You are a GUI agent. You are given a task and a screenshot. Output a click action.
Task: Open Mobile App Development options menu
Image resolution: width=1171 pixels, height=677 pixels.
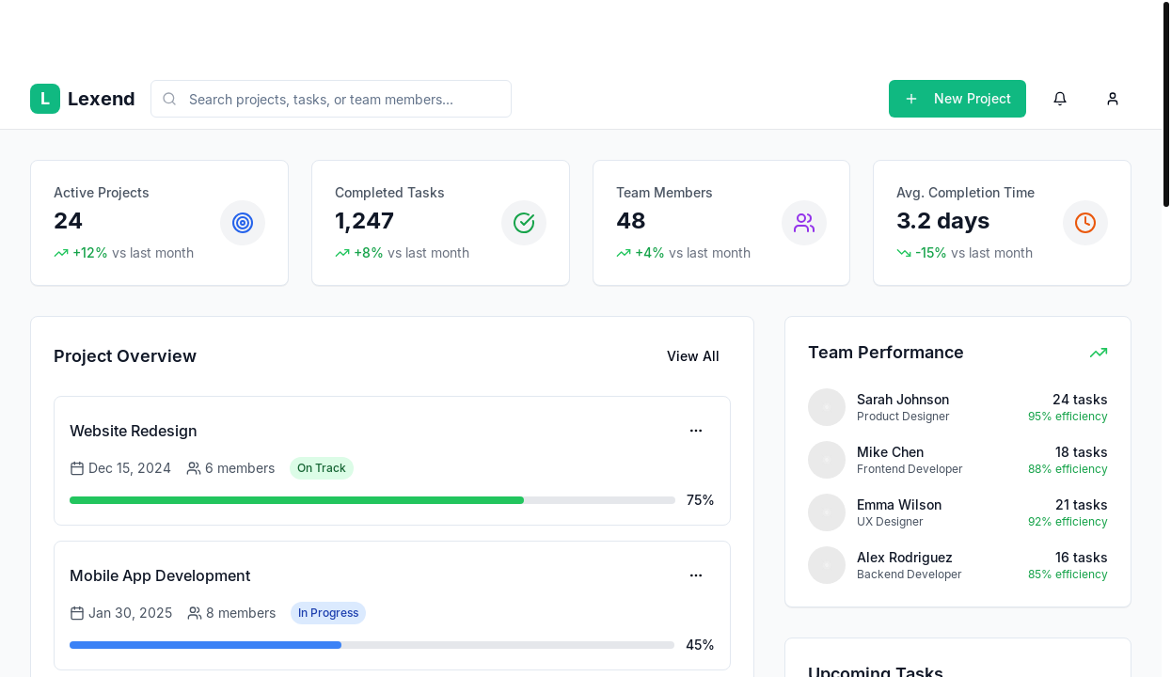point(696,575)
